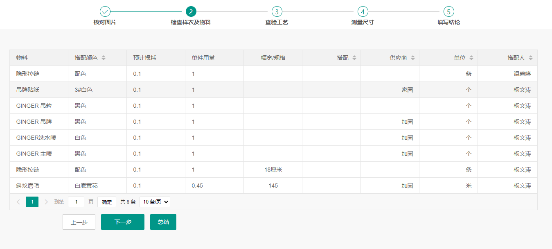Sort by 单位 column sort arrows
Screen dimensions: 552x249
pyautogui.click(x=471, y=58)
